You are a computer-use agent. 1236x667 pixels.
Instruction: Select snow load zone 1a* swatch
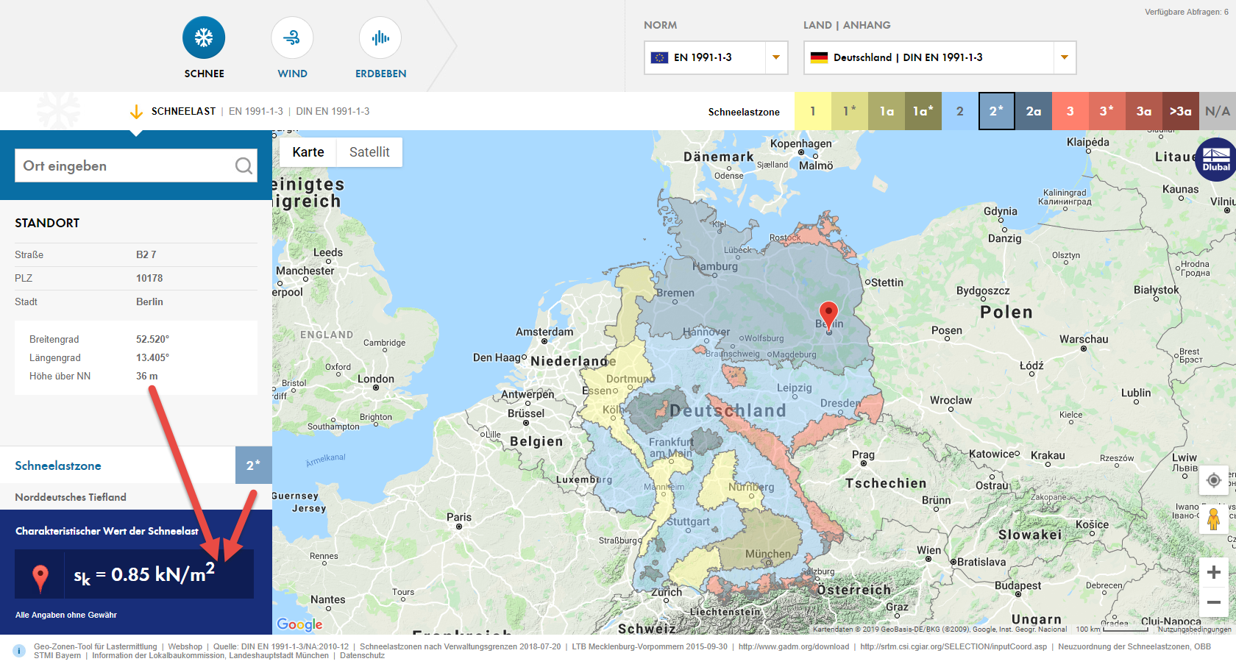tap(923, 111)
